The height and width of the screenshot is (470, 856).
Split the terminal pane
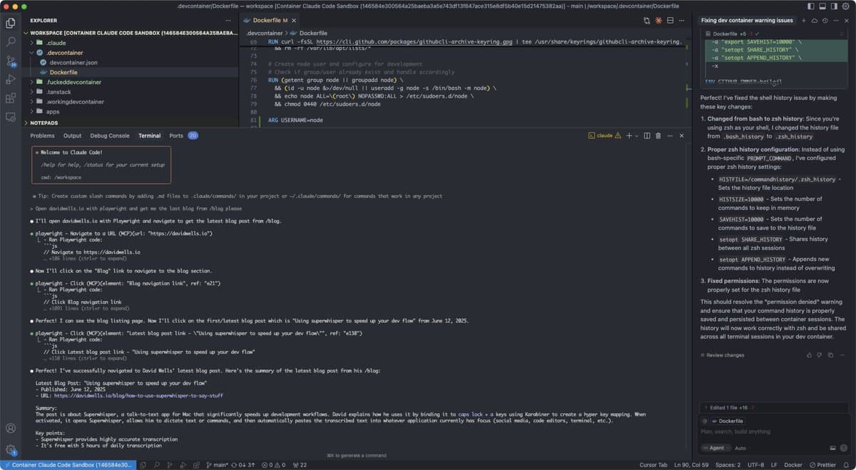647,136
